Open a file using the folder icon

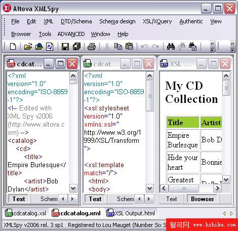click(x=28, y=47)
